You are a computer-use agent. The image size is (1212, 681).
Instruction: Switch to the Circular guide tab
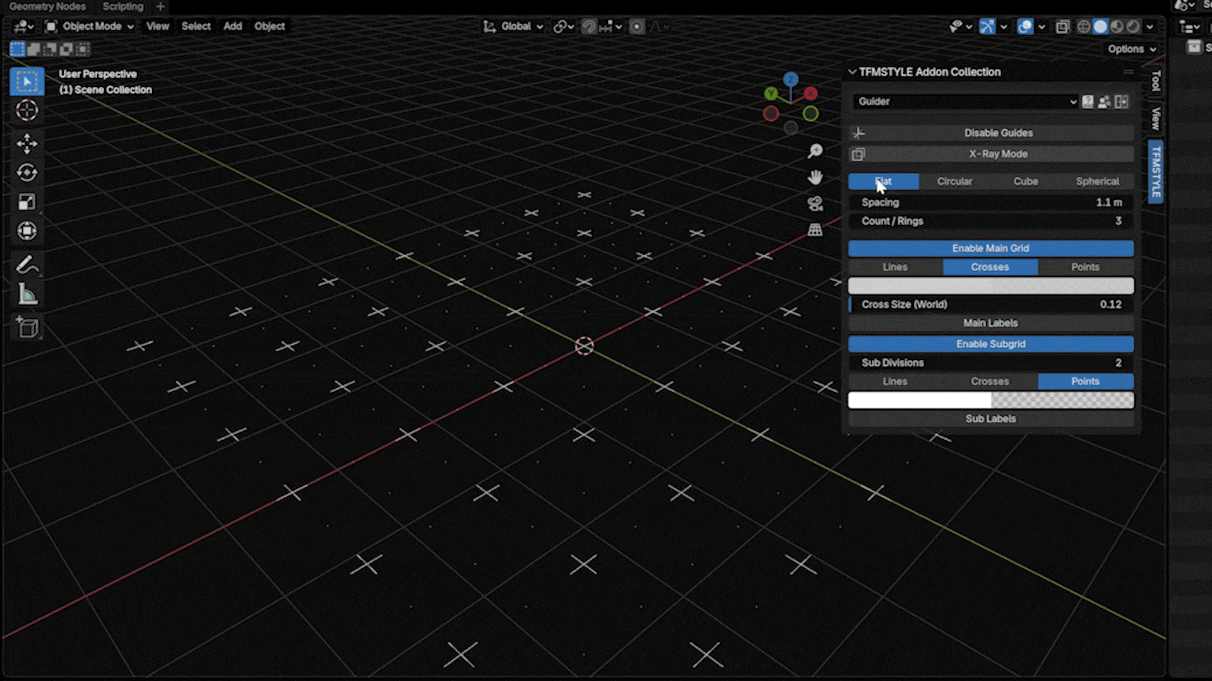click(954, 182)
